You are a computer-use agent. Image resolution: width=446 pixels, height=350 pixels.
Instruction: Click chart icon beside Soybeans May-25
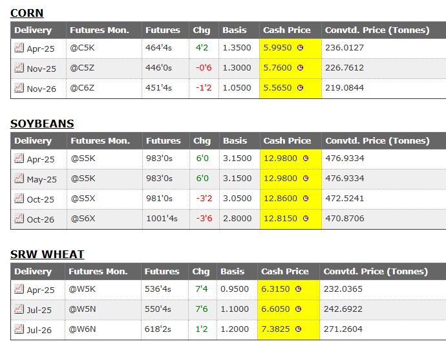[19, 179]
